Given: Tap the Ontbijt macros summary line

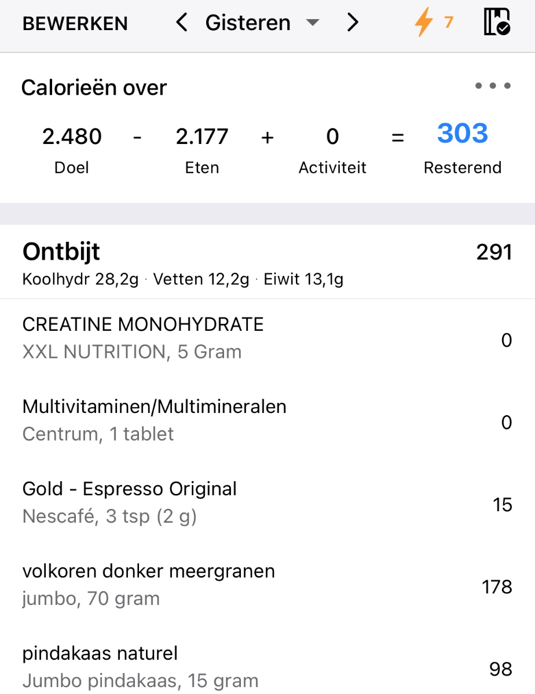Looking at the screenshot, I should (x=183, y=280).
